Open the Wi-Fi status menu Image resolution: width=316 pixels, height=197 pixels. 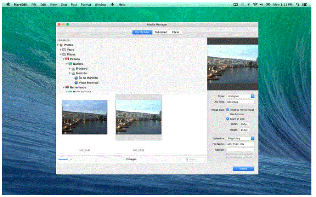click(255, 5)
